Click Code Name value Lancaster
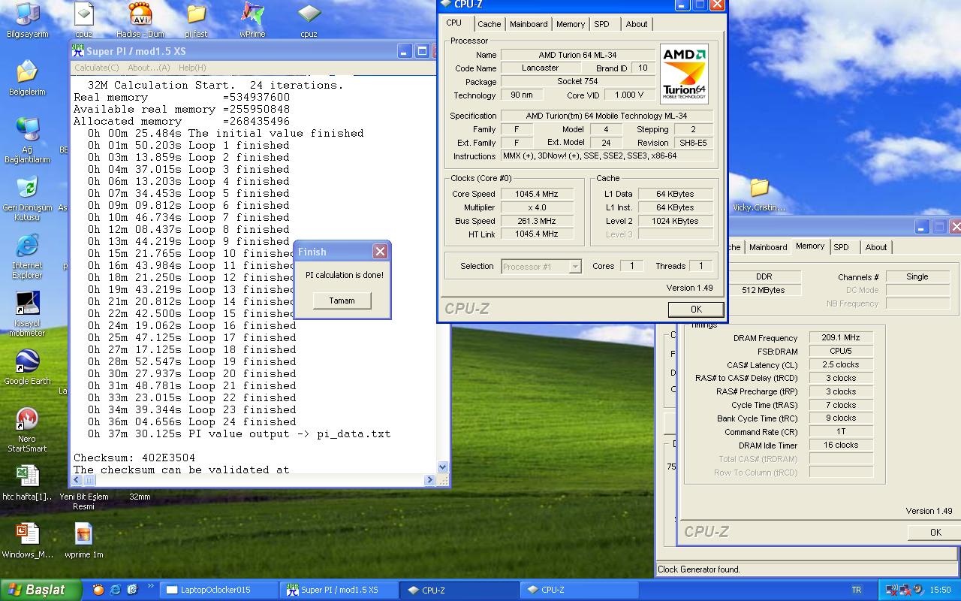Image resolution: width=961 pixels, height=601 pixels. (x=541, y=68)
